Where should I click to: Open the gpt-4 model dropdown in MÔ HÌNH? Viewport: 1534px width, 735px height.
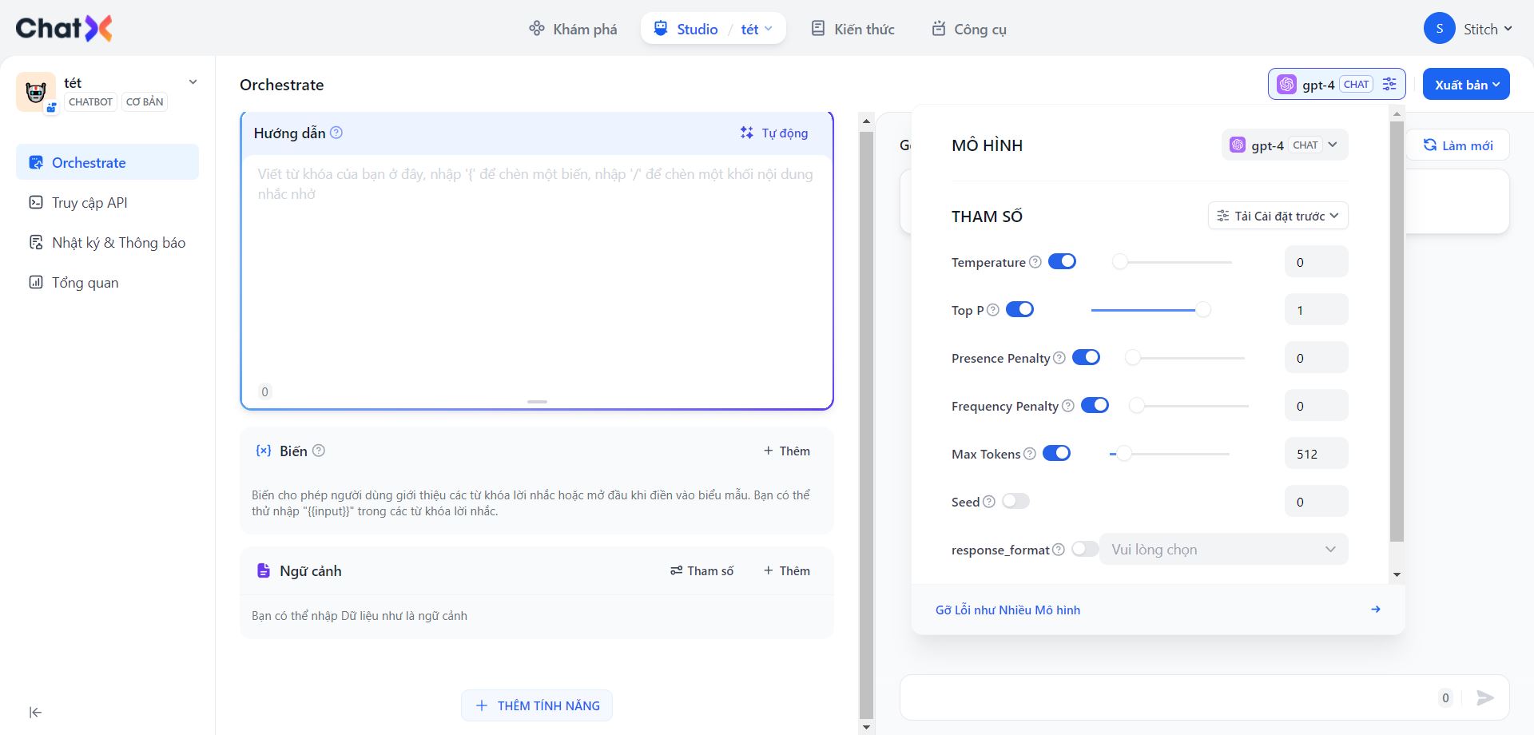tap(1284, 145)
